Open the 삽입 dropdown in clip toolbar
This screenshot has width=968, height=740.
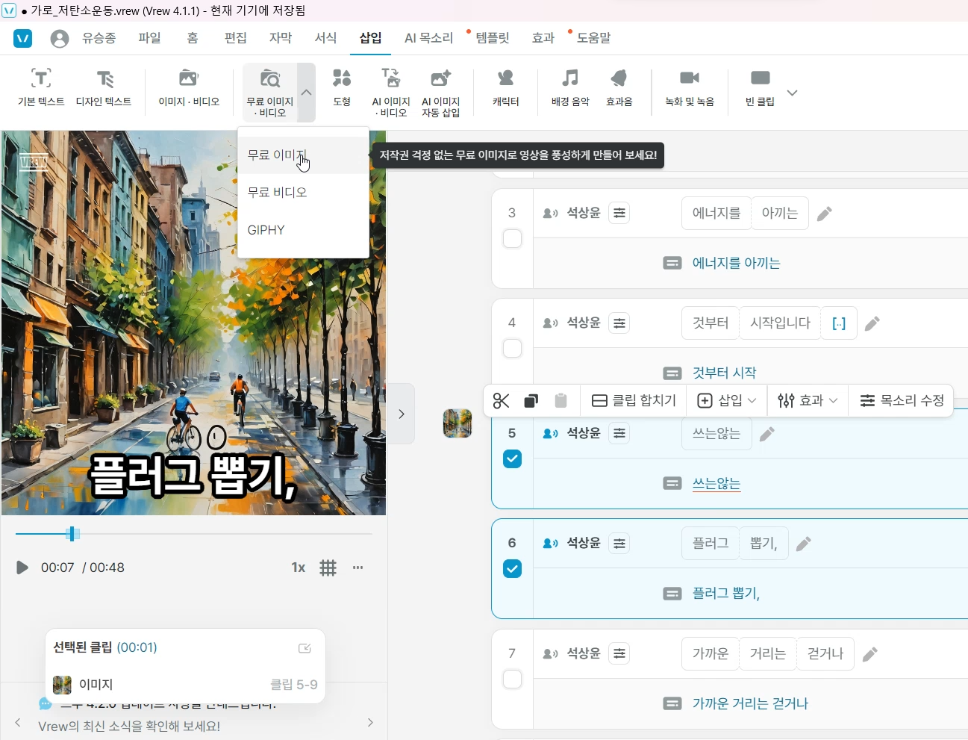[727, 401]
